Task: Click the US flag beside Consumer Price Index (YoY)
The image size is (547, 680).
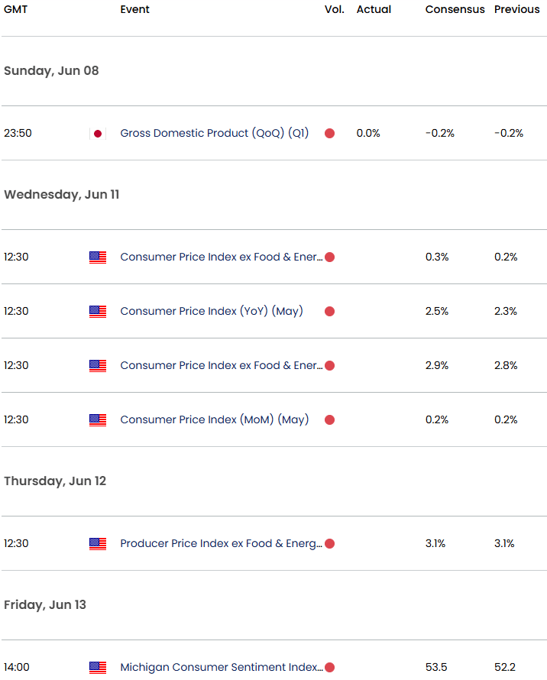Action: click(97, 311)
